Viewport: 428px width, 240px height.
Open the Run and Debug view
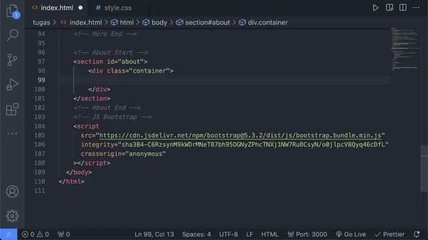(x=12, y=85)
